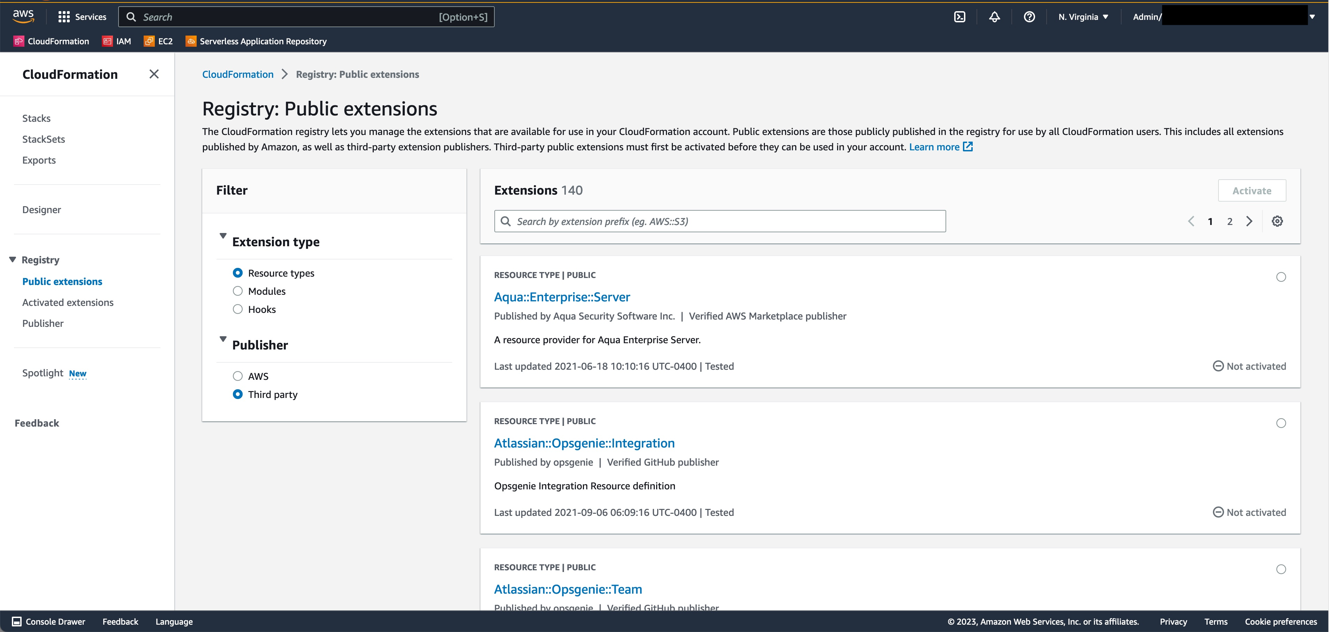Screen dimensions: 1329x632
Task: Click the AWS logo home icon
Action: [x=23, y=16]
